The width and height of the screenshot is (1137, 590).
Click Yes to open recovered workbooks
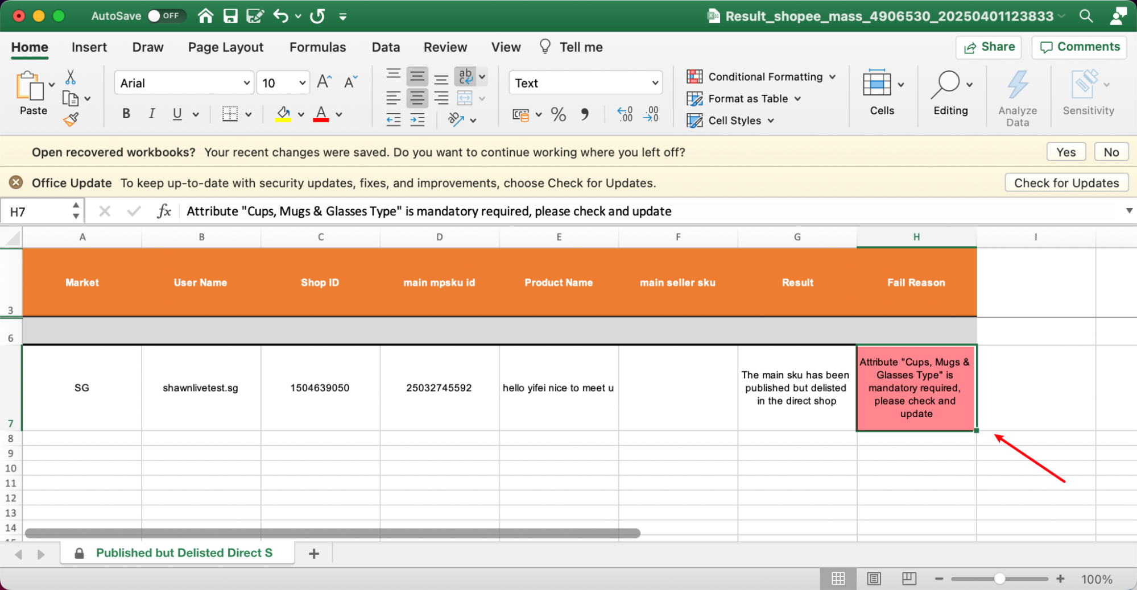point(1065,152)
